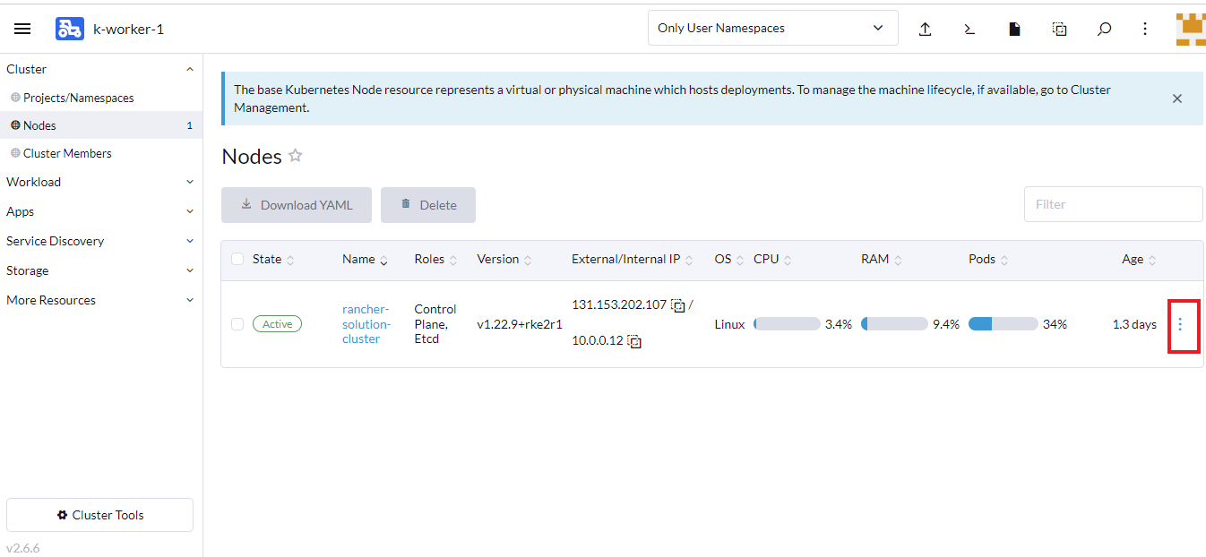The image size is (1206, 557).
Task: Tick the select-all checkbox in table header
Action: coord(237,259)
